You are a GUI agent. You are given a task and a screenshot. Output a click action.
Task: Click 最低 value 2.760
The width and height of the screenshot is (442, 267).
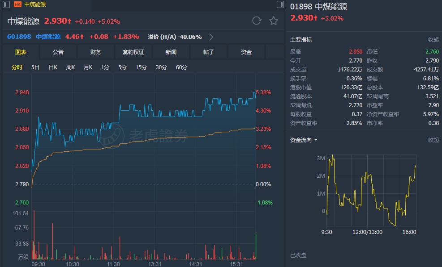pyautogui.click(x=432, y=52)
